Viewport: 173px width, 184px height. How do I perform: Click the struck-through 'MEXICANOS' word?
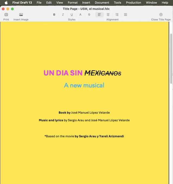pyautogui.click(x=103, y=73)
